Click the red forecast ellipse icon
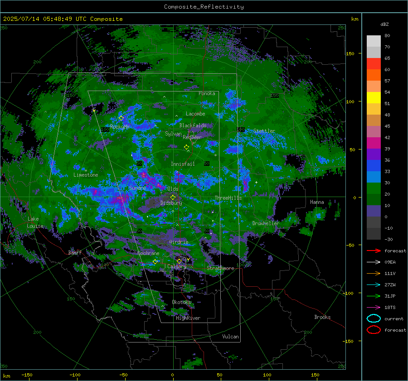Image resolution: width=408 pixels, height=381 pixels. pos(374,330)
